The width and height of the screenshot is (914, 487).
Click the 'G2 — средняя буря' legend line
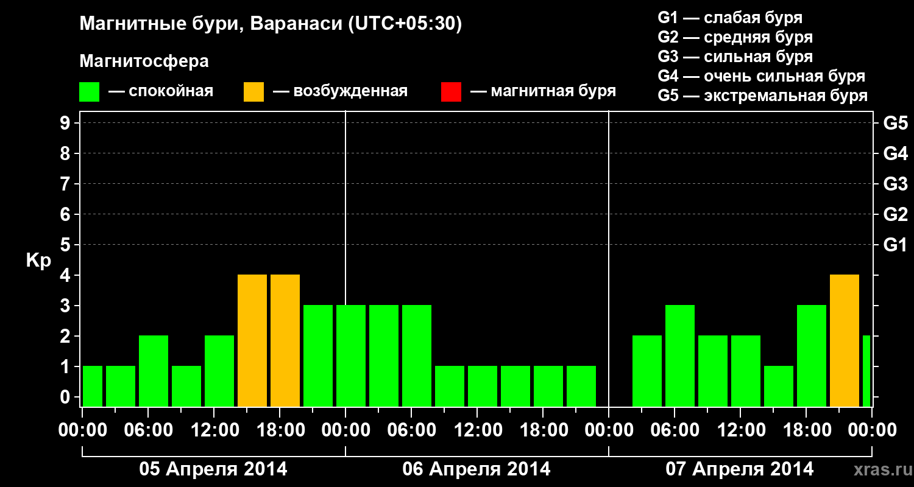[x=735, y=37]
